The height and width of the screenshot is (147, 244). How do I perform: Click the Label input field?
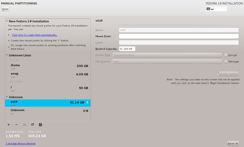[x=179, y=42]
